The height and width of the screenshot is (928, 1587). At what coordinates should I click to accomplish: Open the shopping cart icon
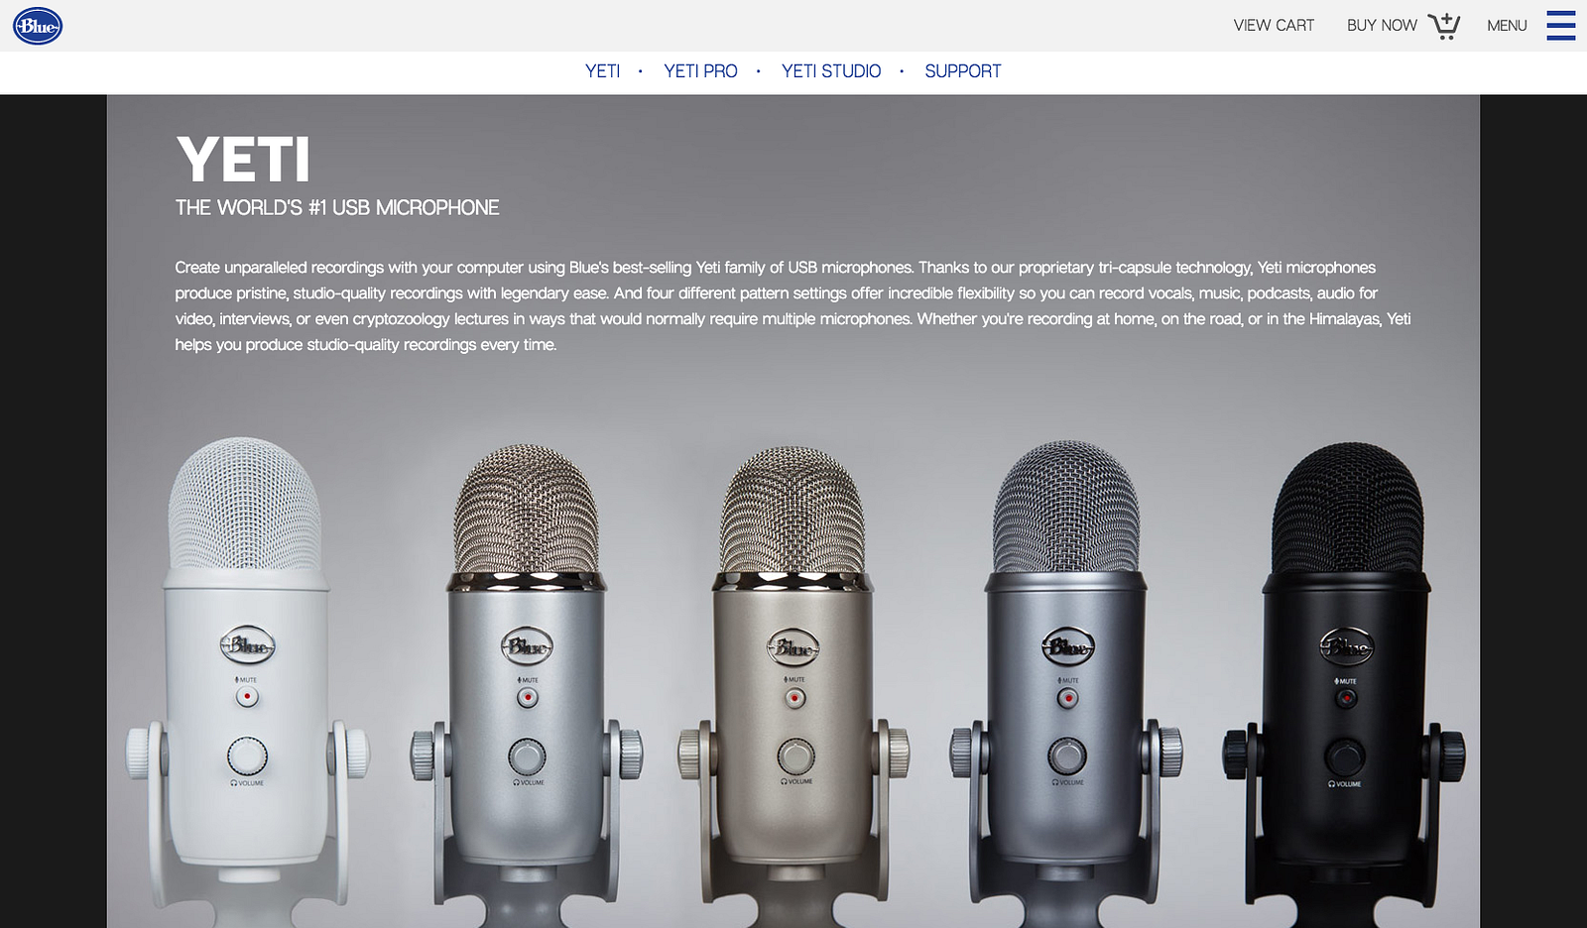(1444, 26)
